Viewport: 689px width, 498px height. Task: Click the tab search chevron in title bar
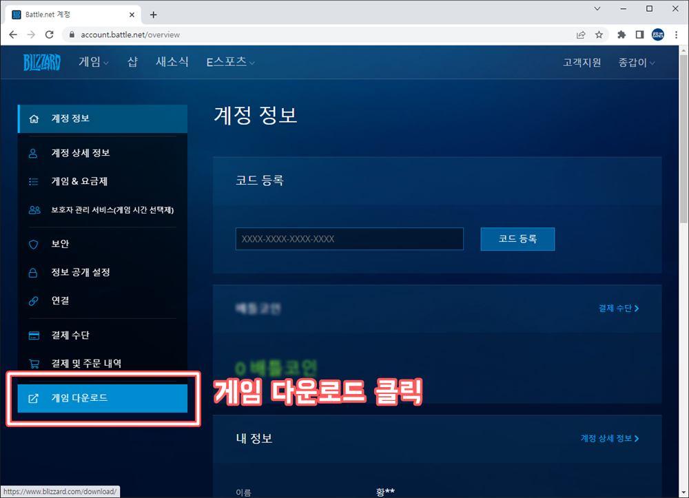pos(597,8)
